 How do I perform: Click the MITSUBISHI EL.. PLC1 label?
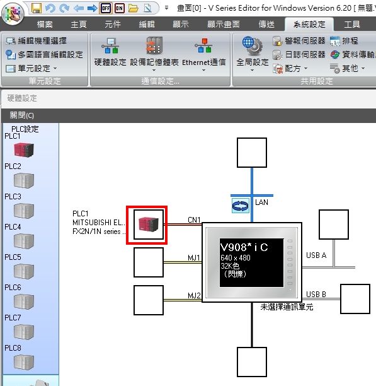tap(99, 223)
